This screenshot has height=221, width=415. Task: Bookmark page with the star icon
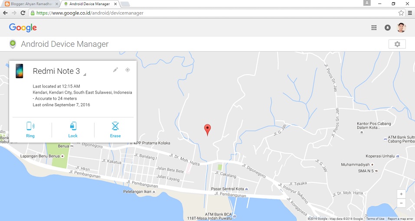[x=401, y=13]
